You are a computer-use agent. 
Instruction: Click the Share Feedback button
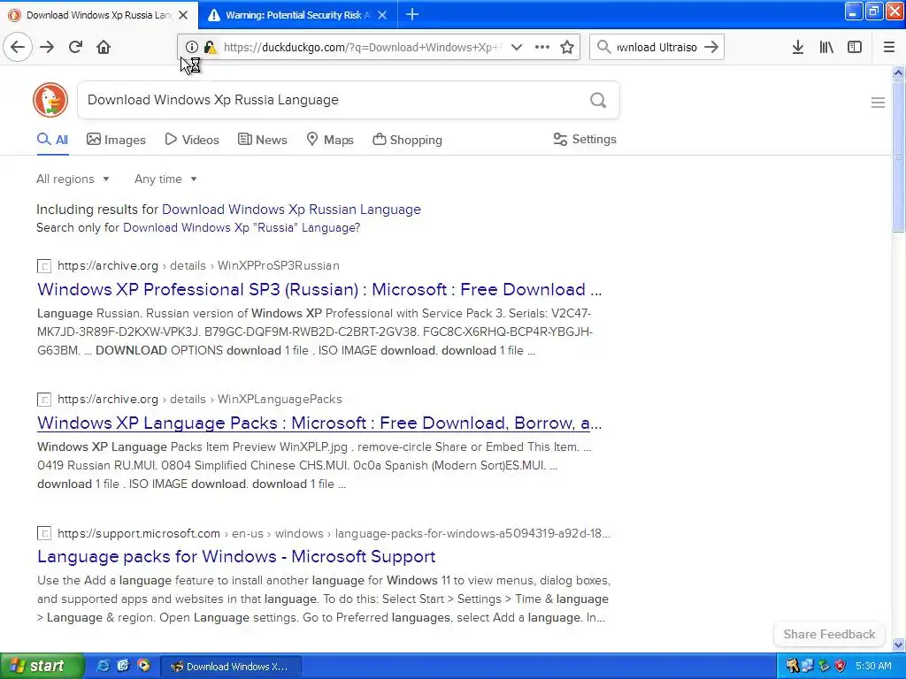[x=829, y=634]
